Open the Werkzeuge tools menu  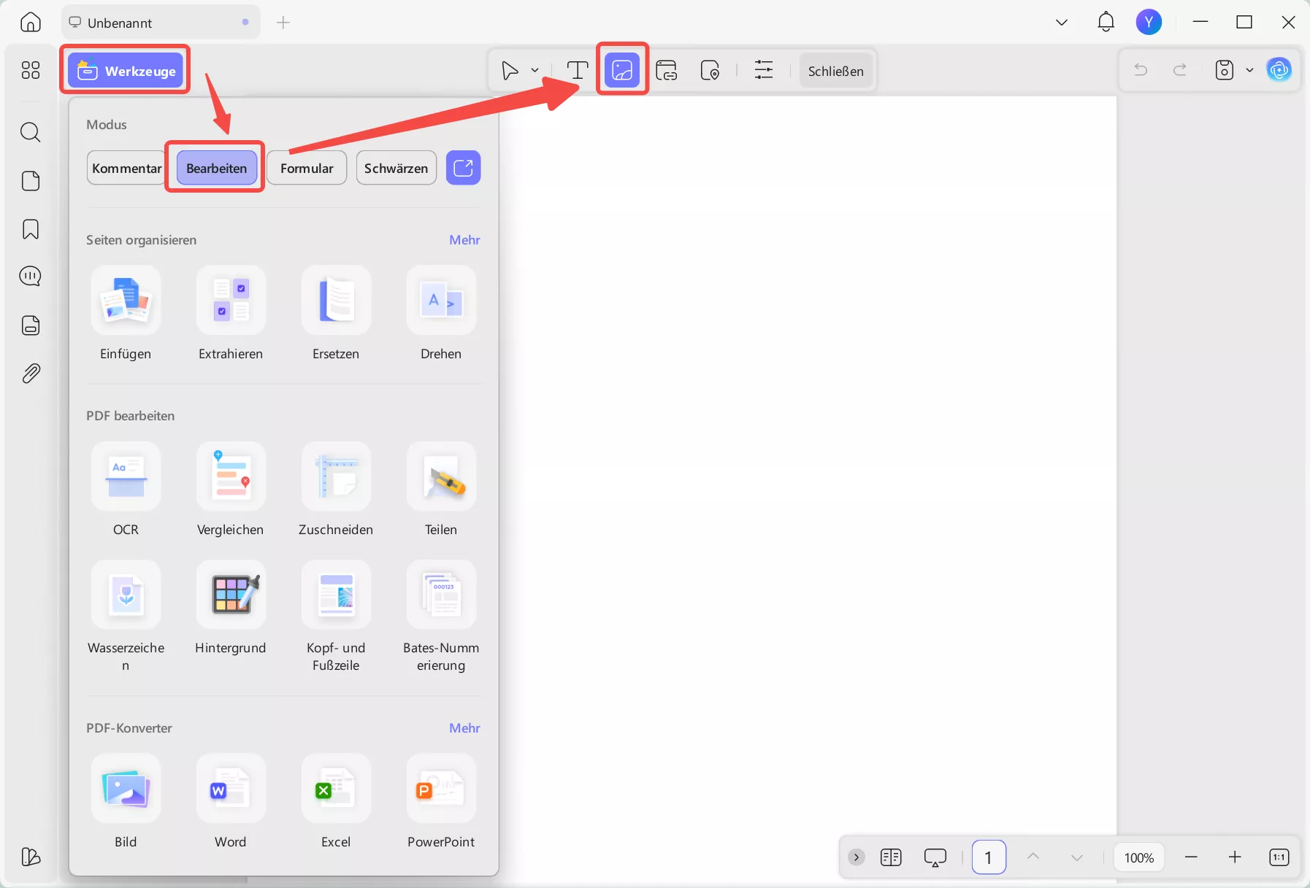(126, 70)
